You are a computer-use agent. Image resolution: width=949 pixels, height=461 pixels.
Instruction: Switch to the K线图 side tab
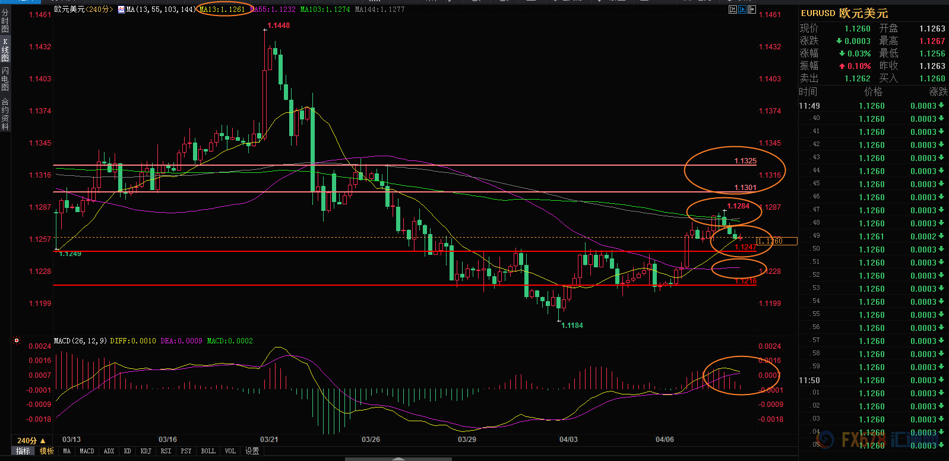(x=5, y=50)
